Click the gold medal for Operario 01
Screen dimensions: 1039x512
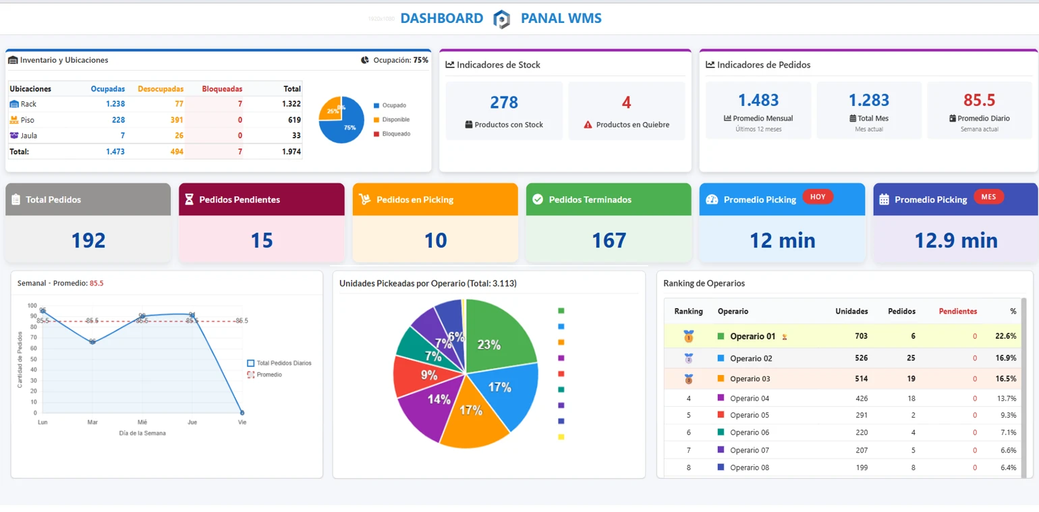coord(688,336)
